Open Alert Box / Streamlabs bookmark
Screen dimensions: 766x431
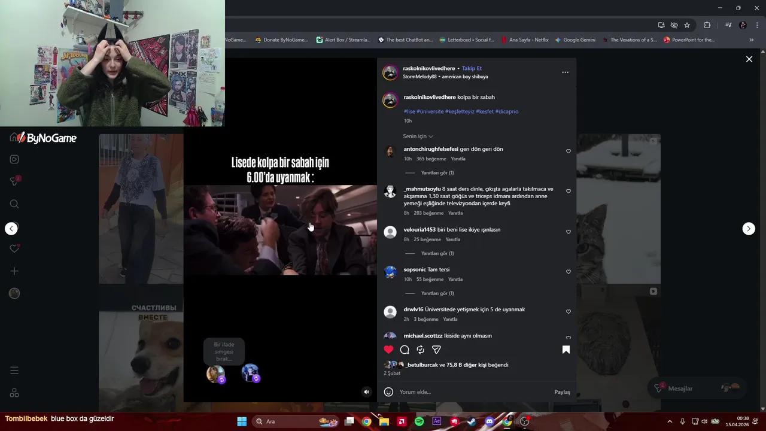(344, 40)
